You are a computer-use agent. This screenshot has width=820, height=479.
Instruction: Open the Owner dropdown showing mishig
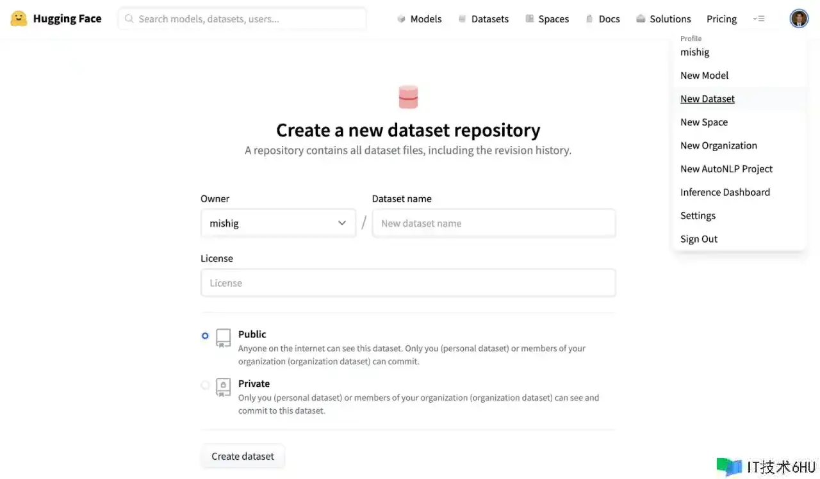point(278,223)
